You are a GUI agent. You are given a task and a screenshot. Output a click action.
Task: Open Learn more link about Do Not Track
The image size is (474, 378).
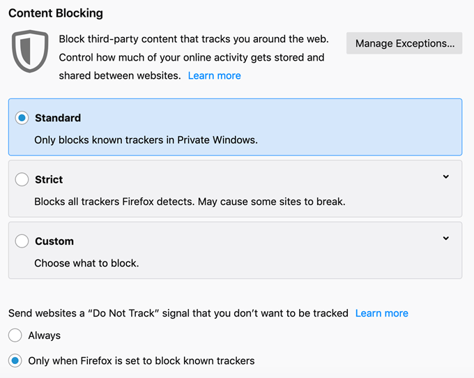tap(381, 313)
